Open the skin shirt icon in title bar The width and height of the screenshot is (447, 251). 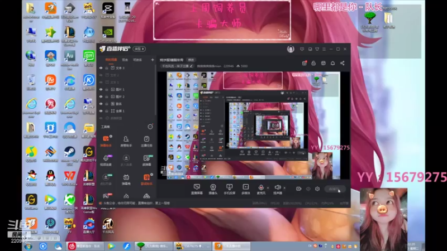[x=317, y=49]
